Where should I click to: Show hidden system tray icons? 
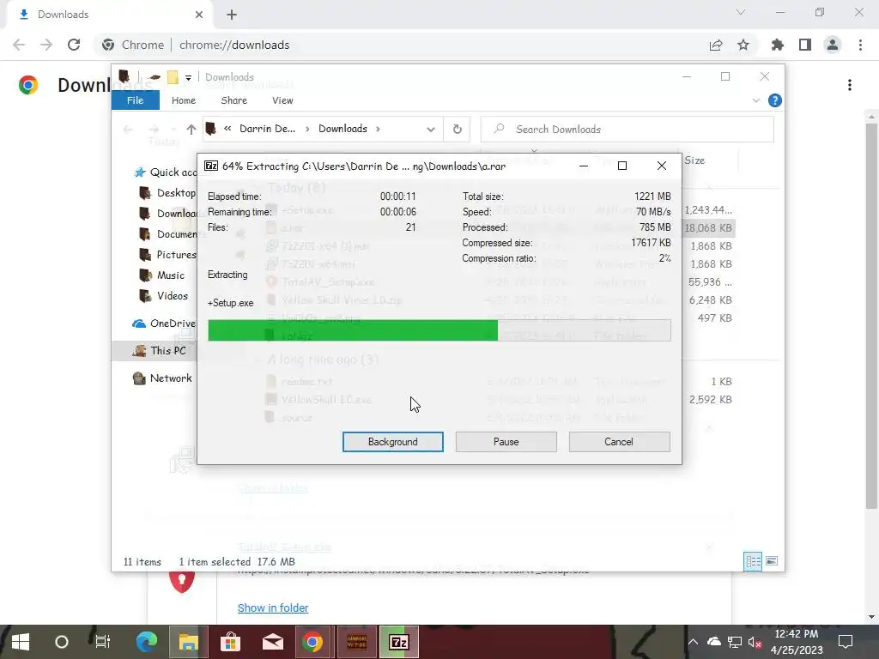coord(693,642)
